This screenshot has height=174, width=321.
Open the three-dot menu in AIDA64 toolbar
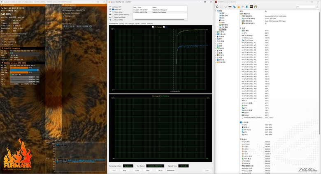point(318,7)
